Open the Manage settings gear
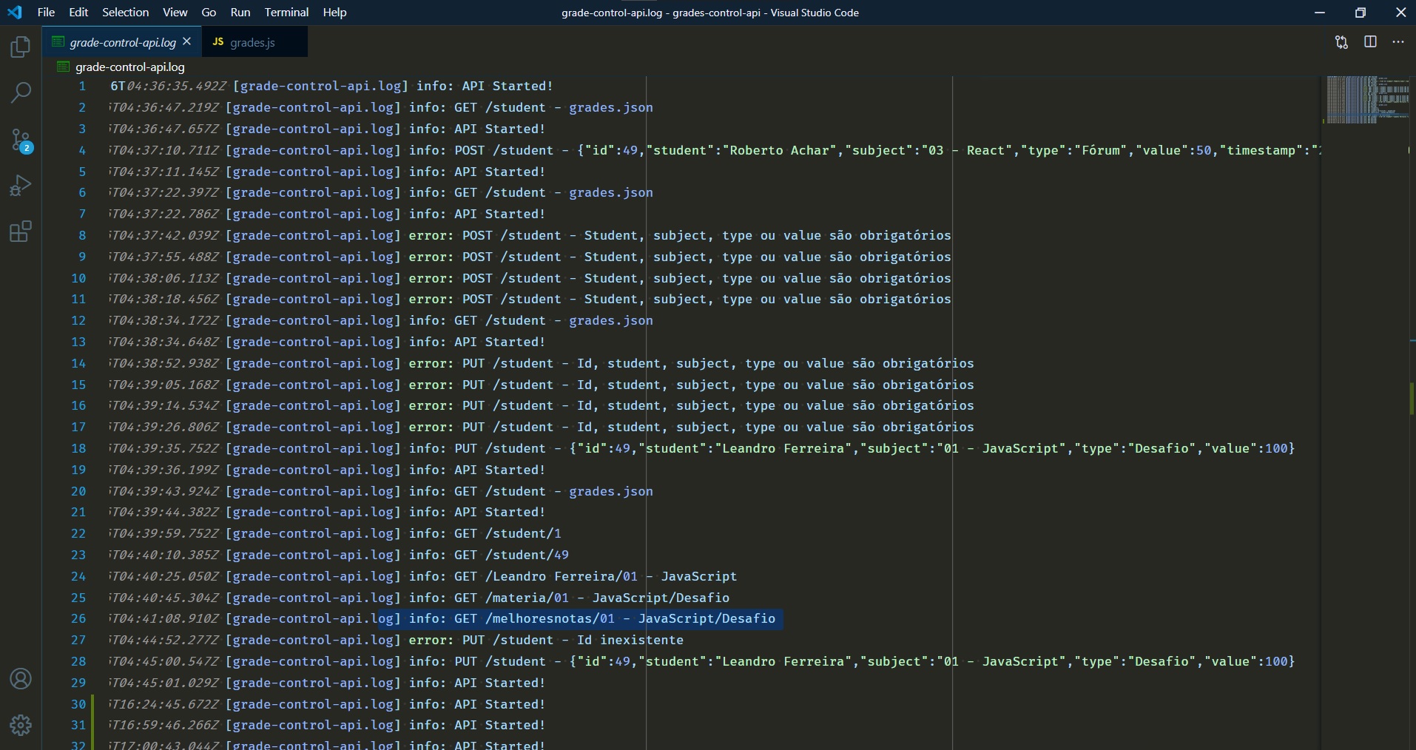 pyautogui.click(x=20, y=725)
